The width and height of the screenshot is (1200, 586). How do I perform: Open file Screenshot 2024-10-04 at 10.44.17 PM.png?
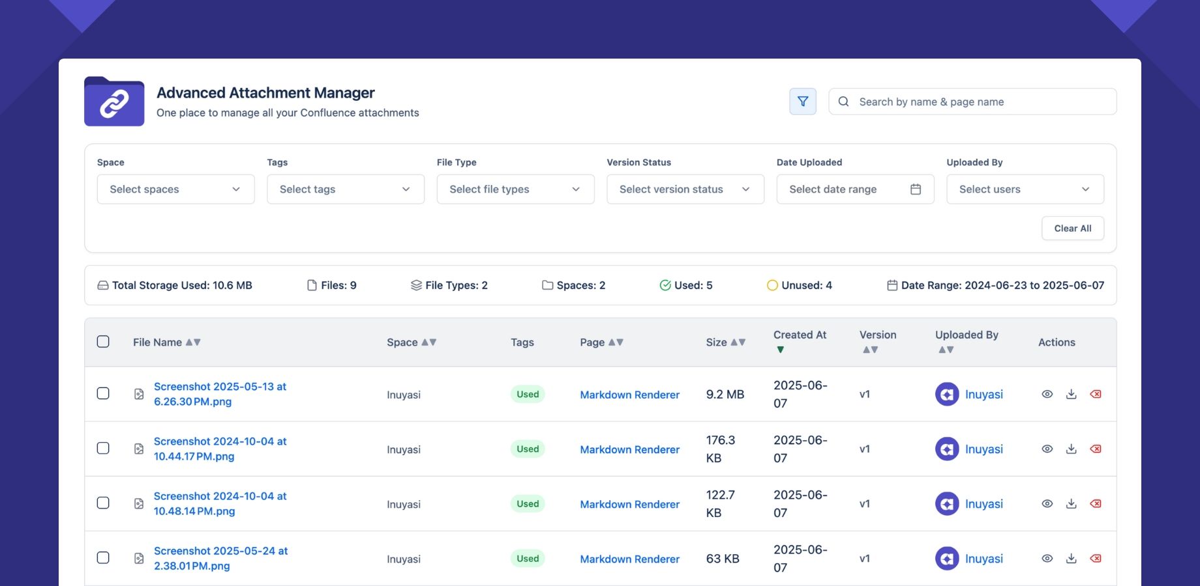click(x=220, y=449)
